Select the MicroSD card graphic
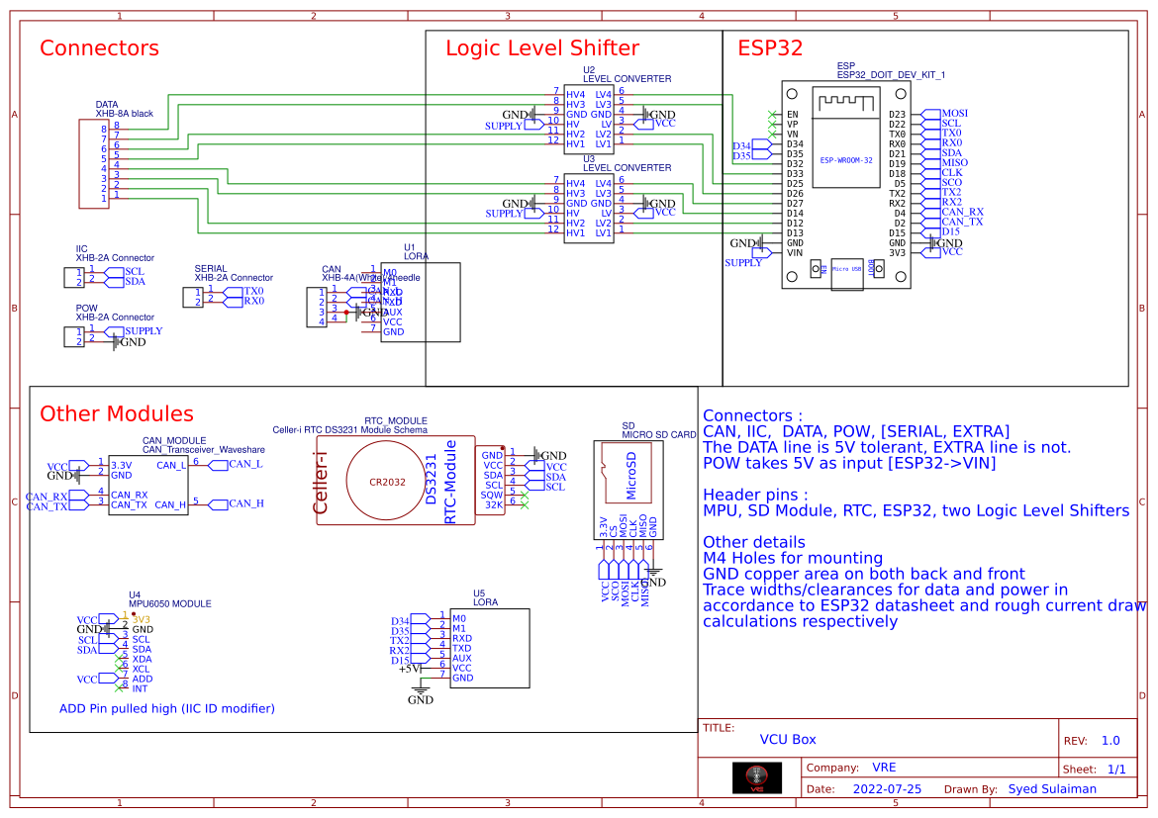The image size is (1158, 818). pyautogui.click(x=627, y=471)
